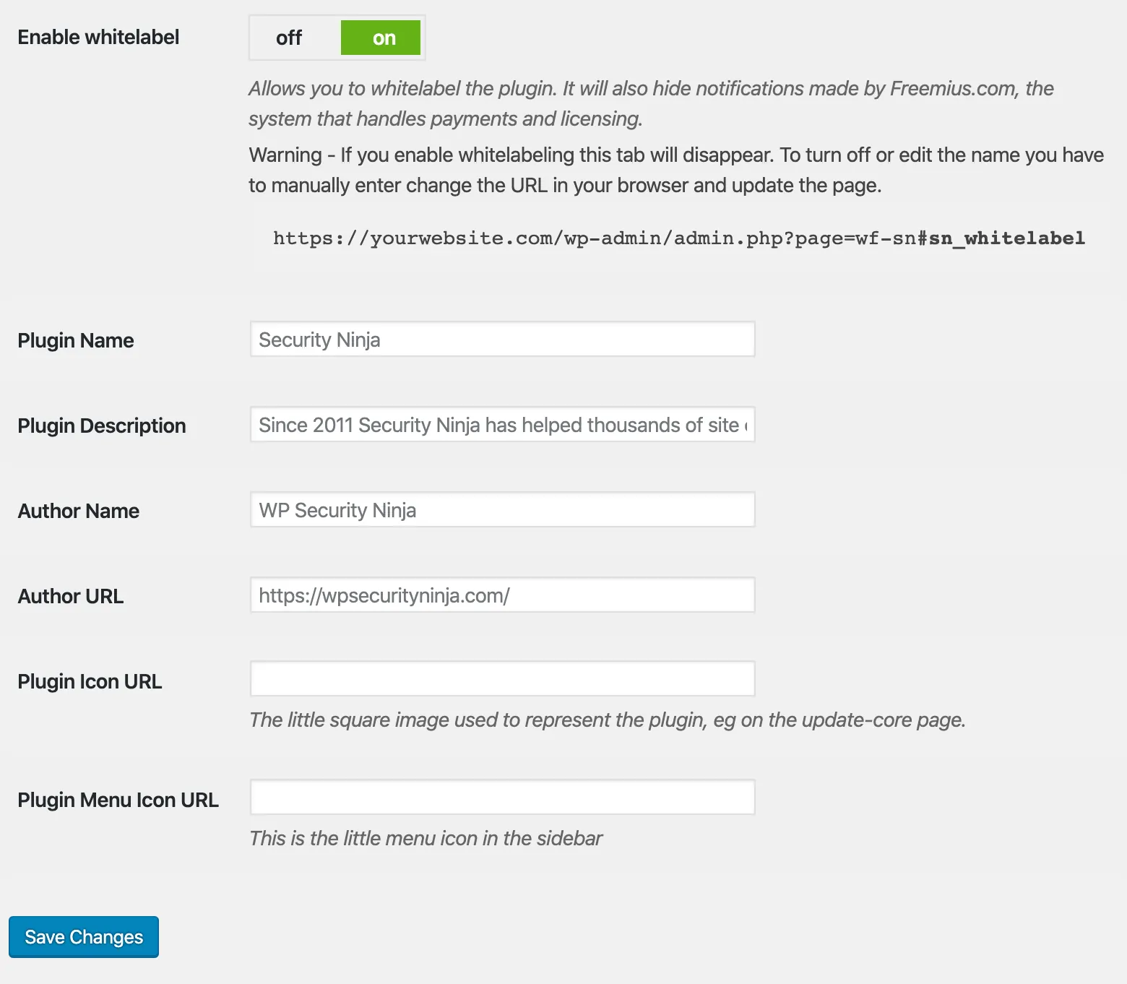Screen dimensions: 1127x984
Task: Select the 'little menu icon in the sidebar' hint
Action: (x=426, y=838)
